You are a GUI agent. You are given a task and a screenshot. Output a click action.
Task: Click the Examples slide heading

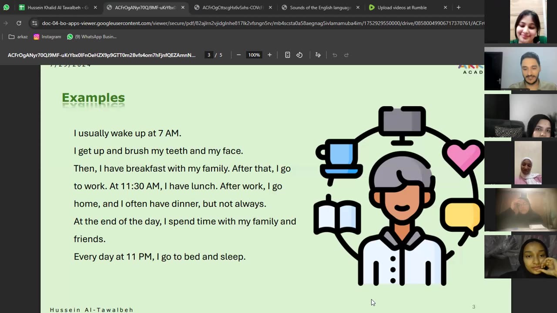pyautogui.click(x=93, y=98)
